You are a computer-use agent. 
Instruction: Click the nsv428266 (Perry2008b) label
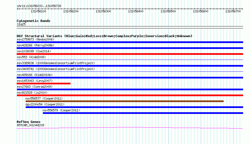click(36, 45)
